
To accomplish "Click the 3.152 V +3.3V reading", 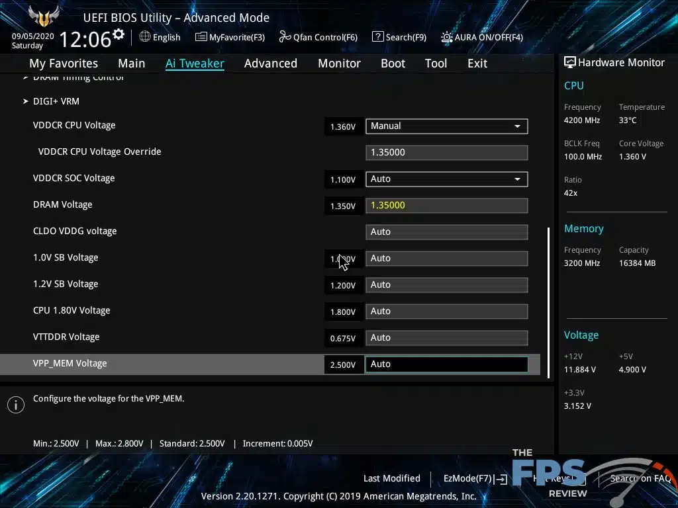I will click(577, 406).
